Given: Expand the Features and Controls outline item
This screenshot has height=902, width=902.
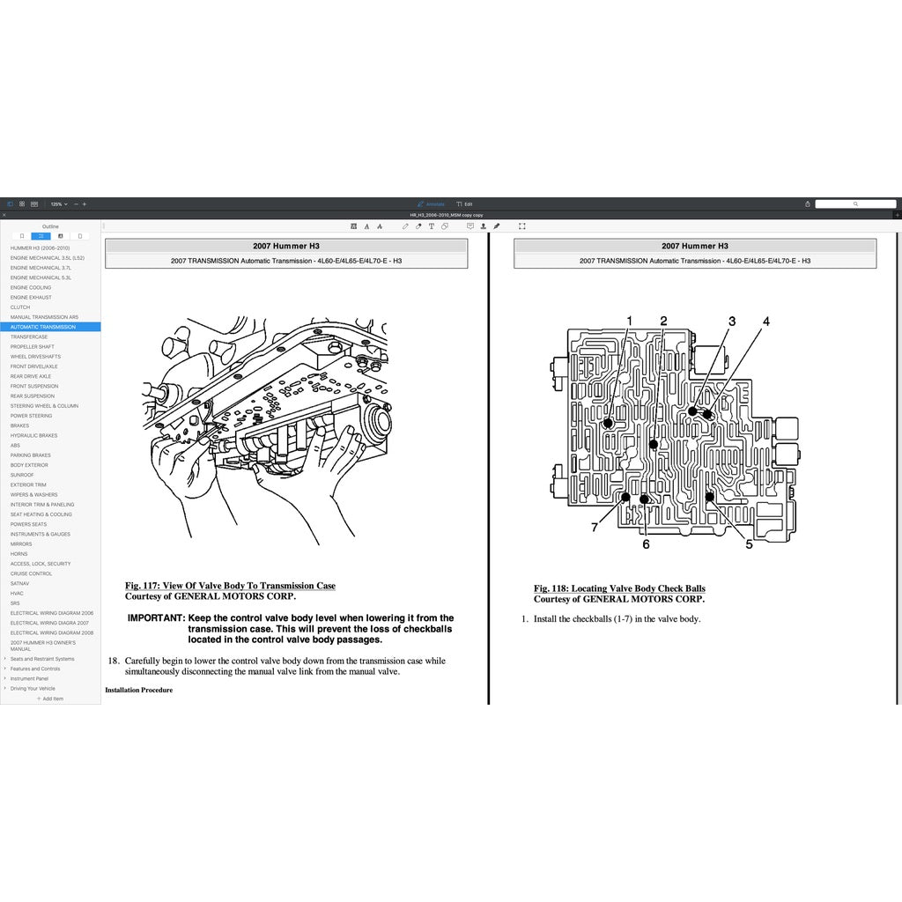Looking at the screenshot, I should click(x=5, y=669).
